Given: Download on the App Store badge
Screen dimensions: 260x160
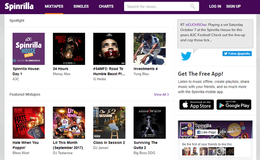Looking at the screenshot, I should pyautogui.click(x=197, y=105).
